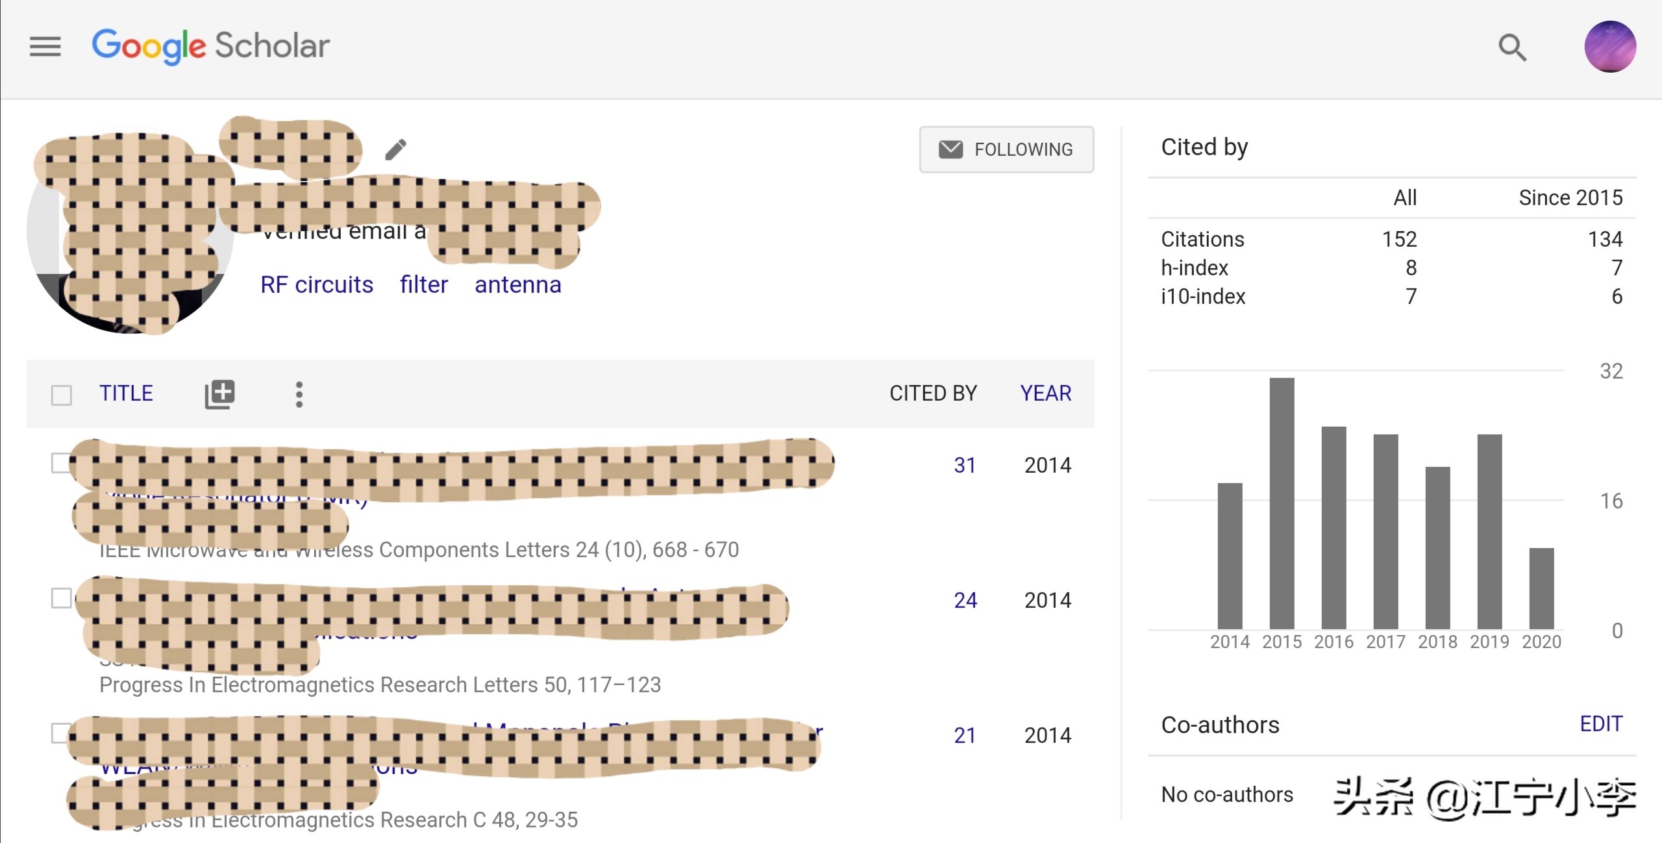
Task: Click the envelope icon on Following button
Action: (x=950, y=149)
